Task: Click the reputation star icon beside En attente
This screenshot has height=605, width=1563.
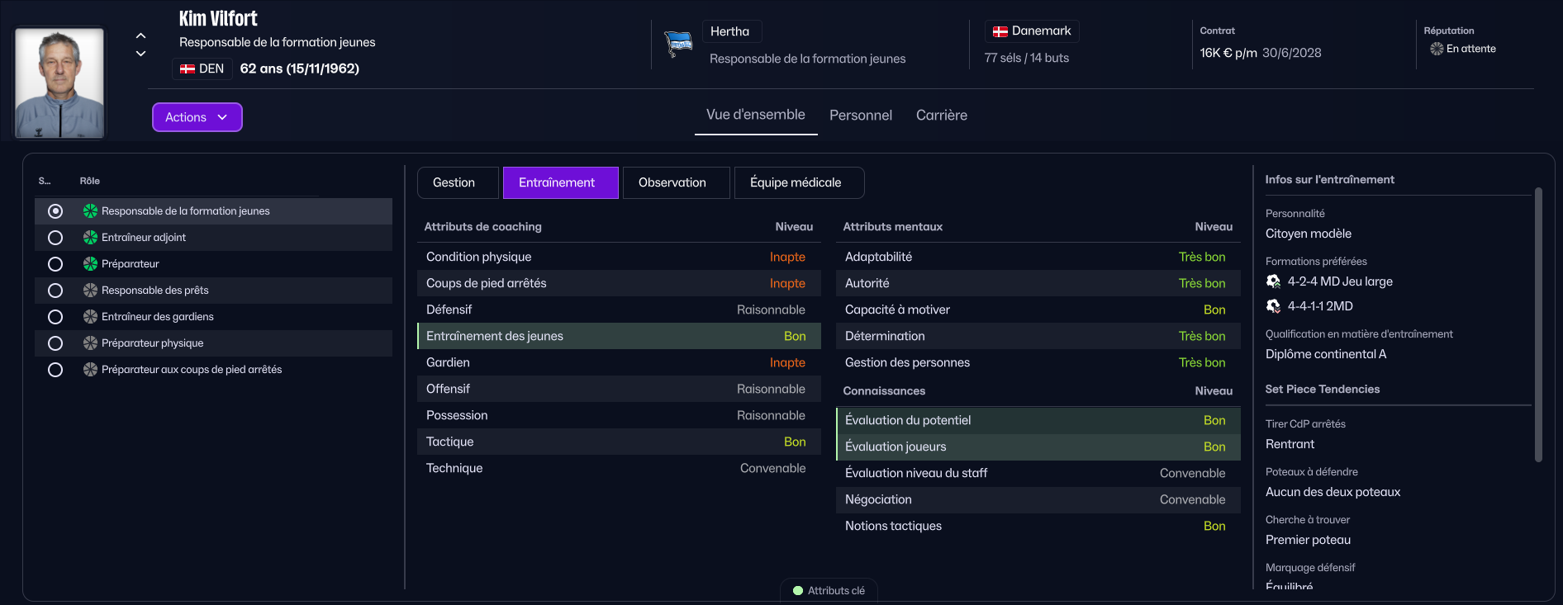Action: [x=1437, y=49]
